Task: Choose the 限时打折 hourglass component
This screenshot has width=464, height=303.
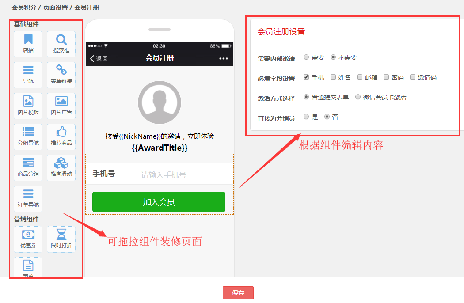Action: [x=61, y=239]
